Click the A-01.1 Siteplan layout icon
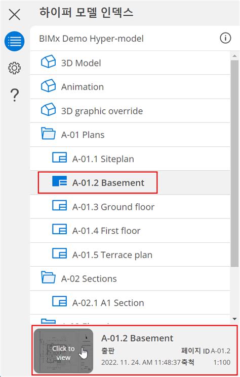The image size is (240, 377). (59, 158)
